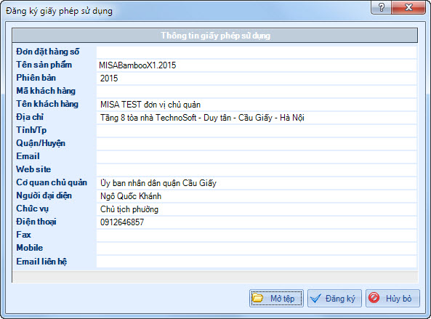Close the license registration dialog

408,7
